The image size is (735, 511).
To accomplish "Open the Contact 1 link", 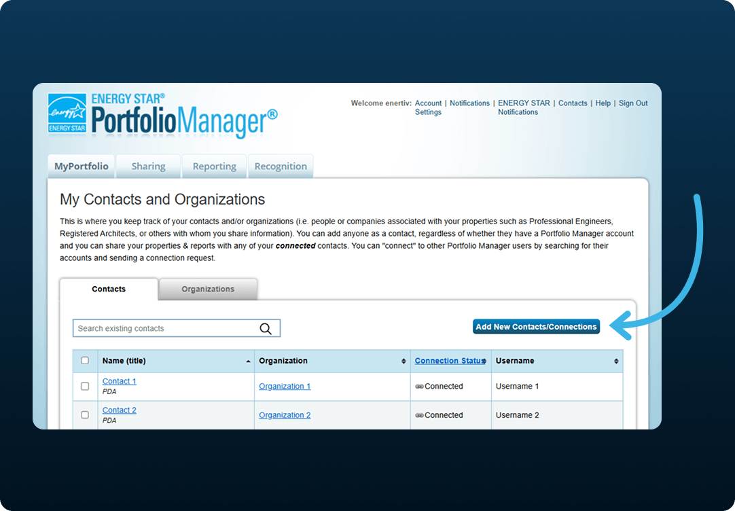I will click(119, 381).
